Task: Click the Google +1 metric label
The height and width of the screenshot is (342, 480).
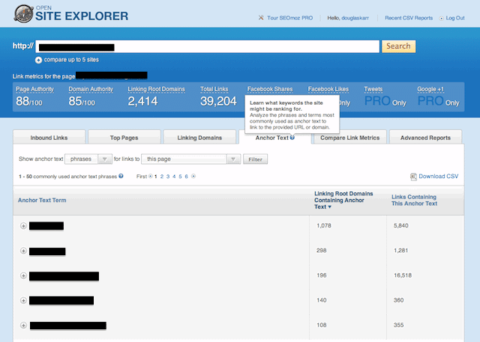Action: pos(430,89)
